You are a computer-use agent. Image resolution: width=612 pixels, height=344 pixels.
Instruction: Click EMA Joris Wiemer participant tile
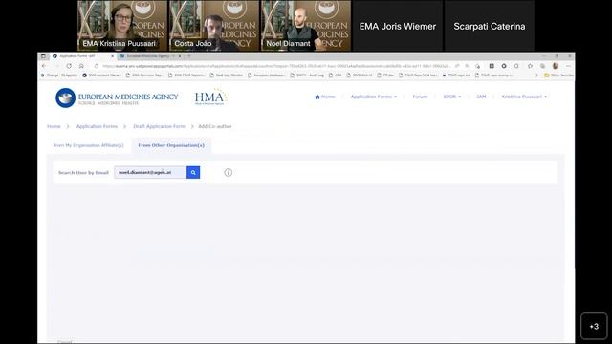(398, 26)
